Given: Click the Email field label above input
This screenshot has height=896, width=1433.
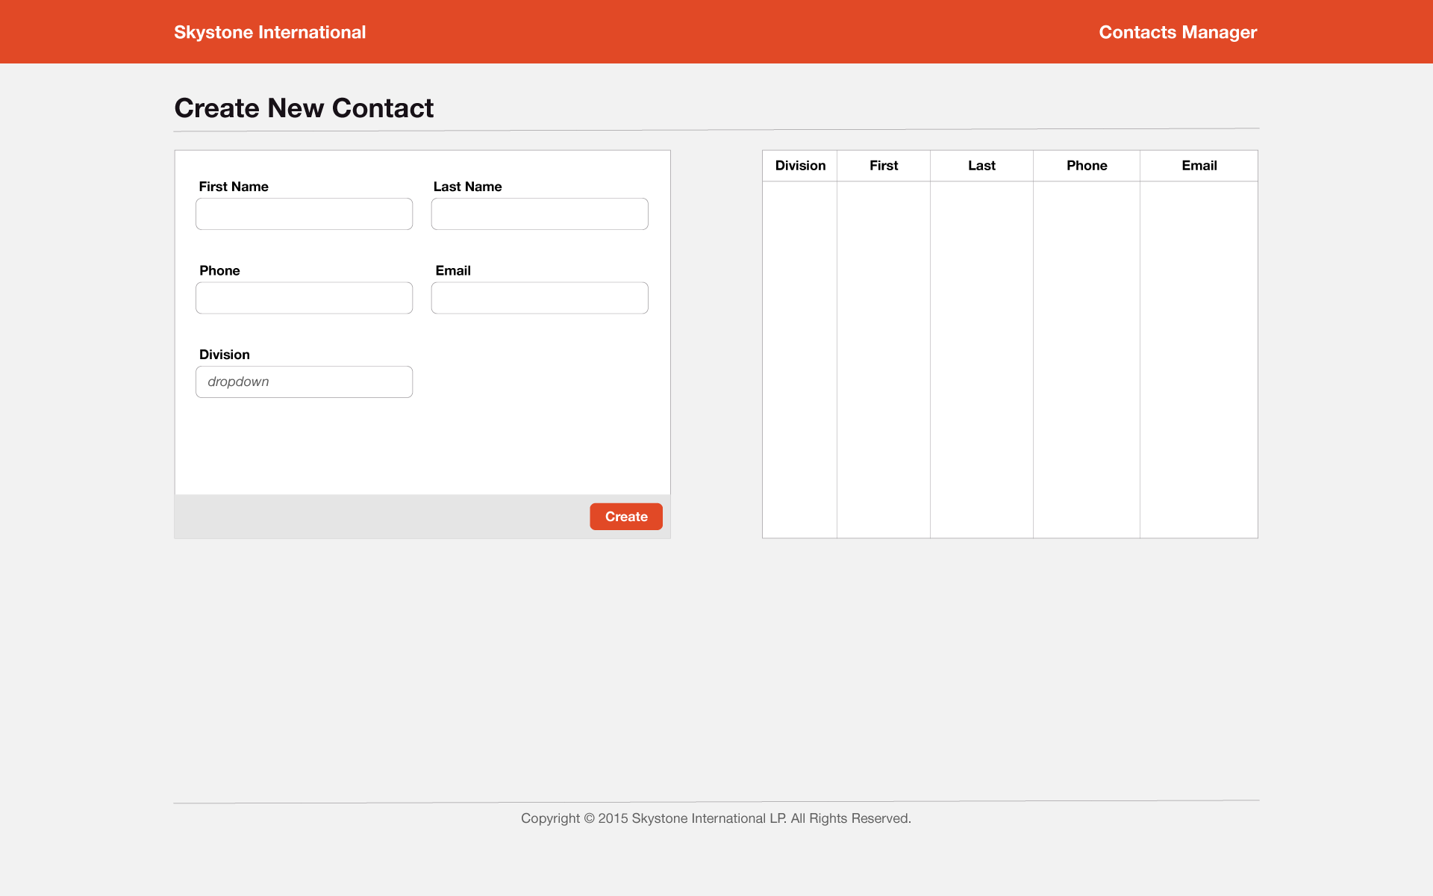Looking at the screenshot, I should tap(453, 270).
